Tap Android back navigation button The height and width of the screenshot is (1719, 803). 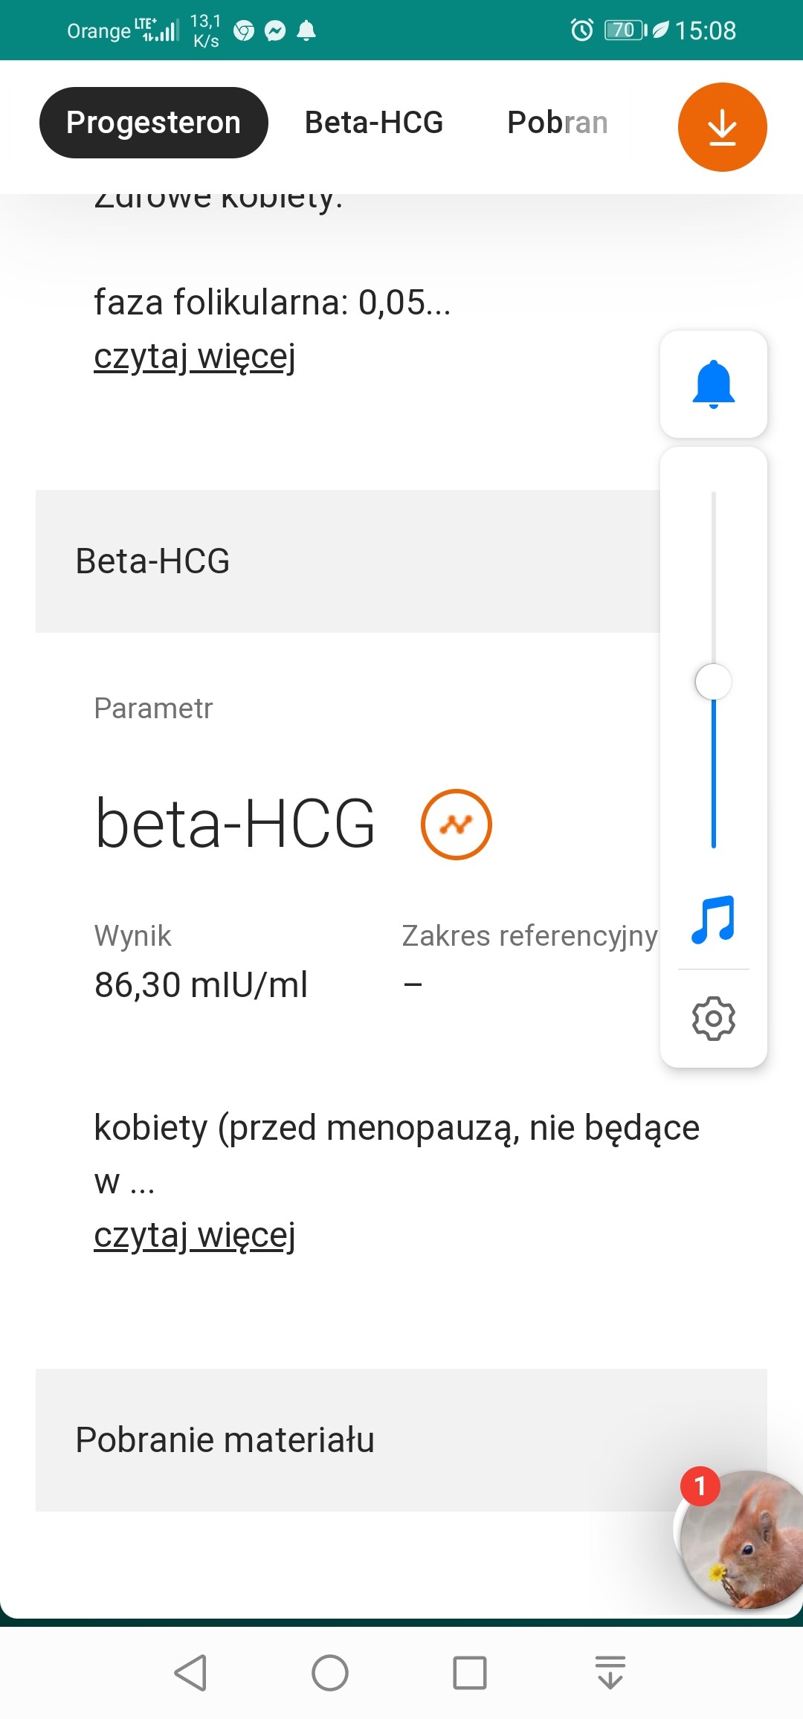(x=191, y=1673)
